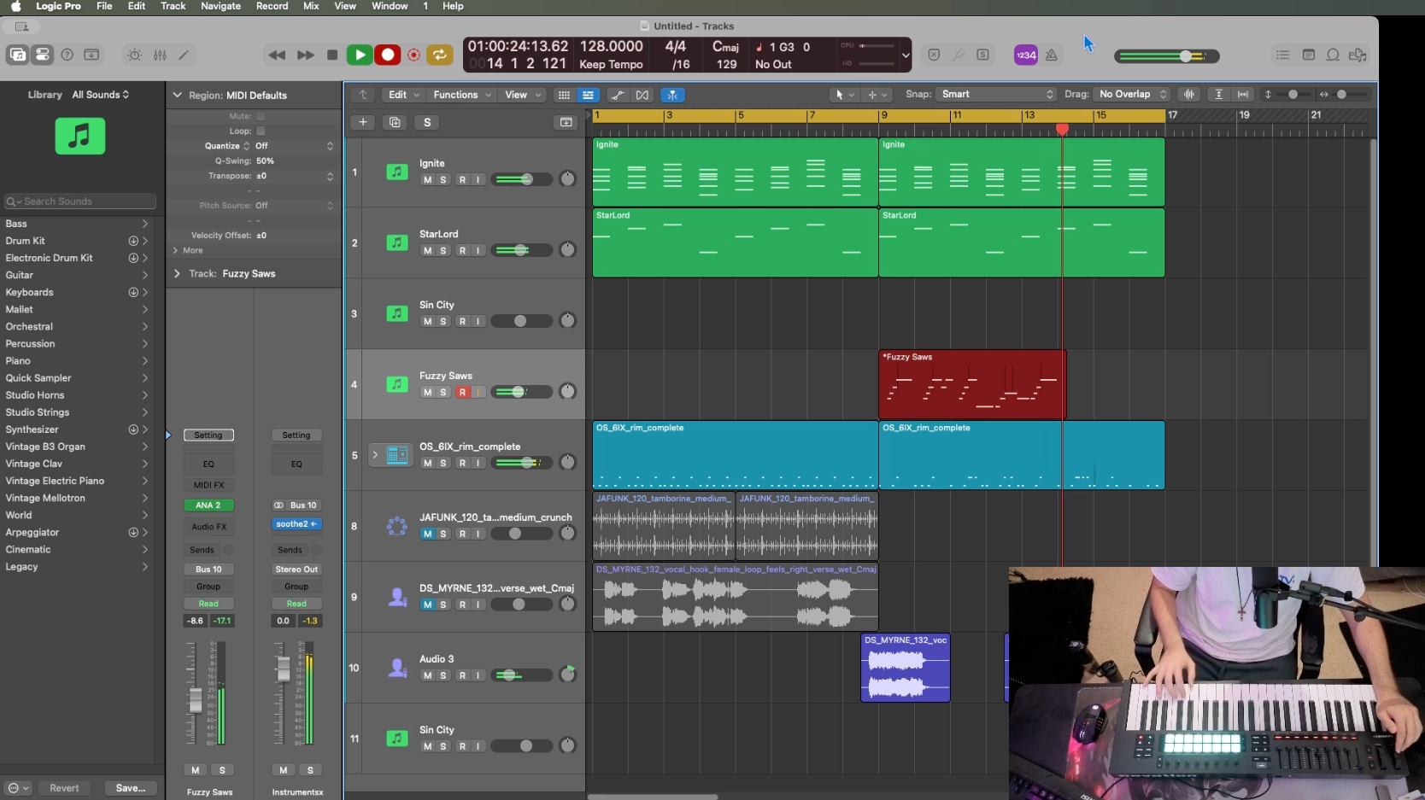Click the Duplicate Track button
This screenshot has height=800, width=1425.
(395, 122)
